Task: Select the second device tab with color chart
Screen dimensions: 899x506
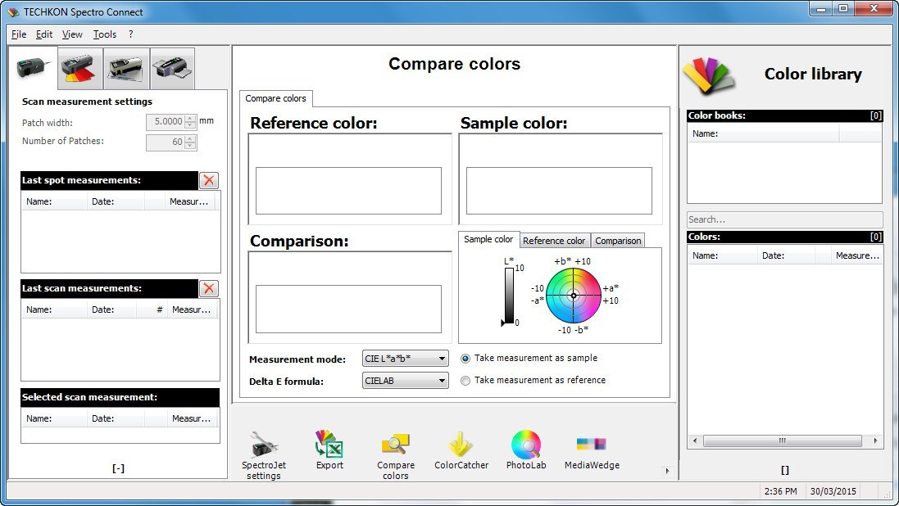Action: [x=80, y=68]
